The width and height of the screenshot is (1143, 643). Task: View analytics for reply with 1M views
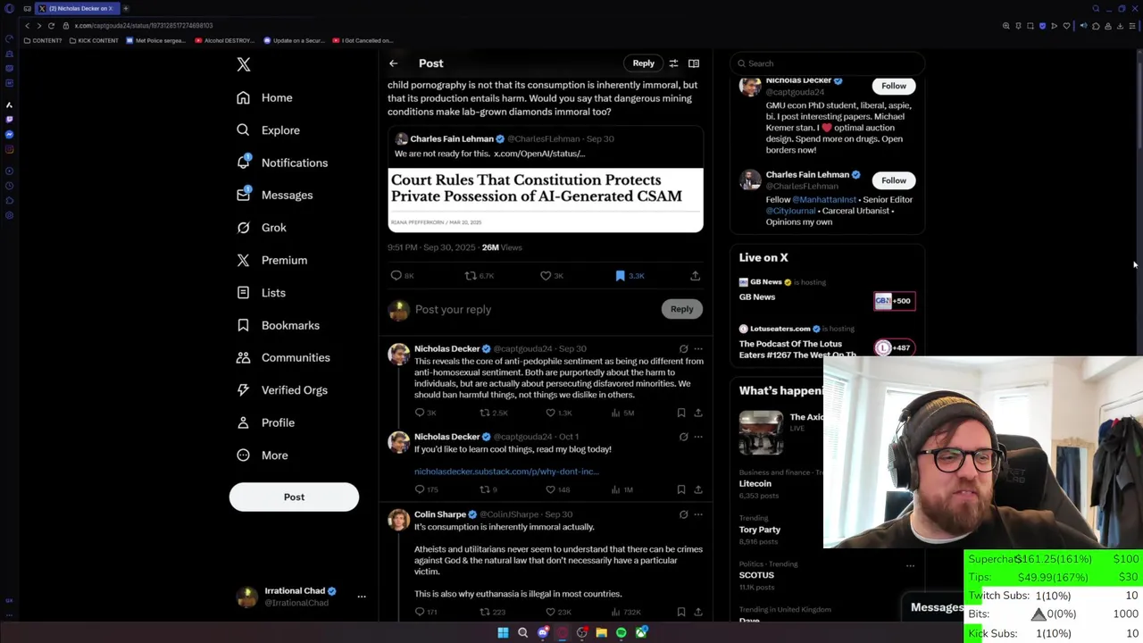[622, 489]
